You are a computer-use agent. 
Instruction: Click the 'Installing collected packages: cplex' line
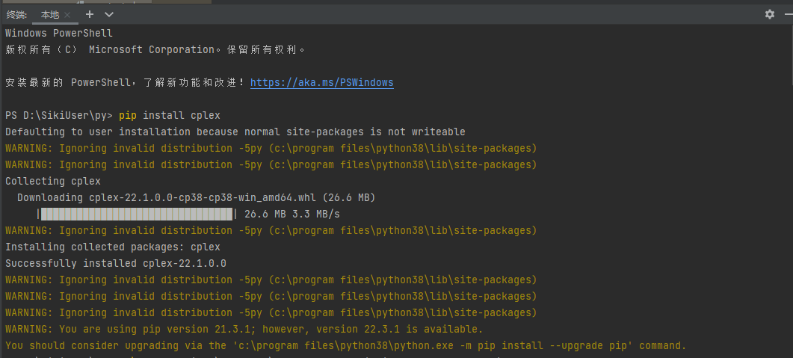pos(112,247)
